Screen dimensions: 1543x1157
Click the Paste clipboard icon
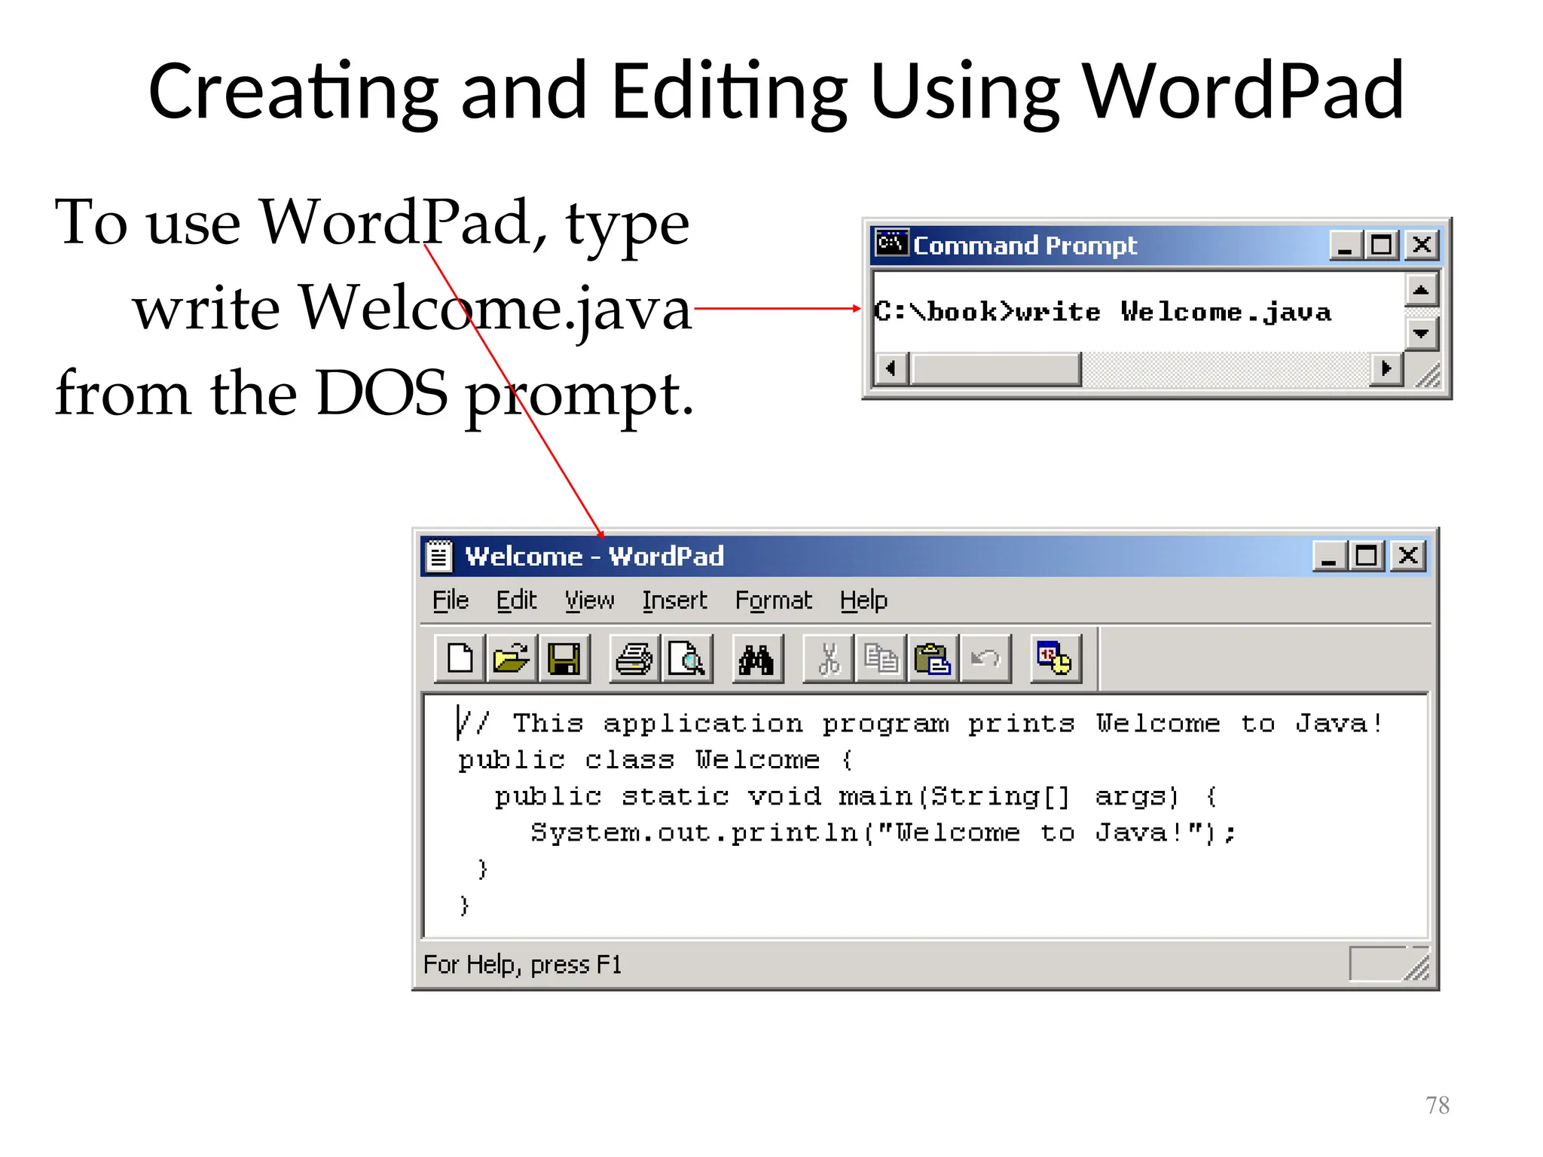[932, 659]
